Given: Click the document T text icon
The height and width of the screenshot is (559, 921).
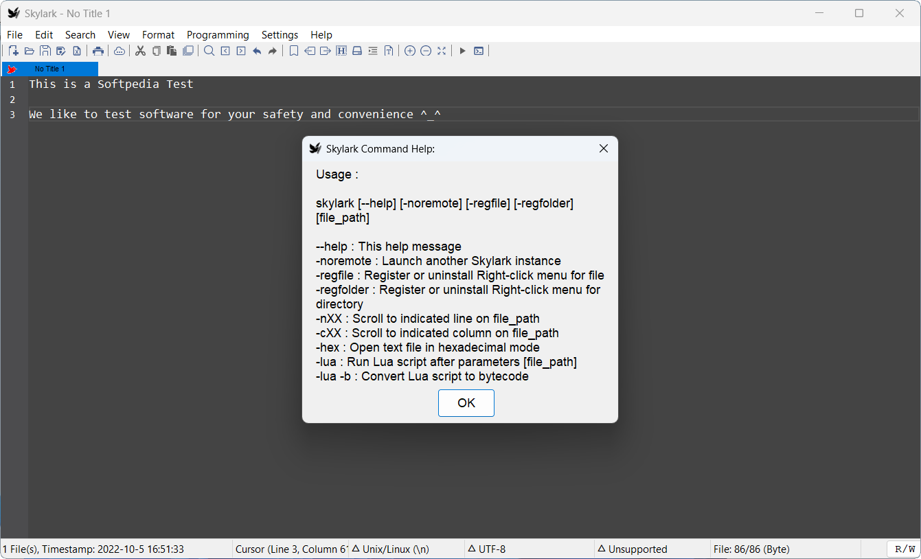Looking at the screenshot, I should tap(389, 51).
